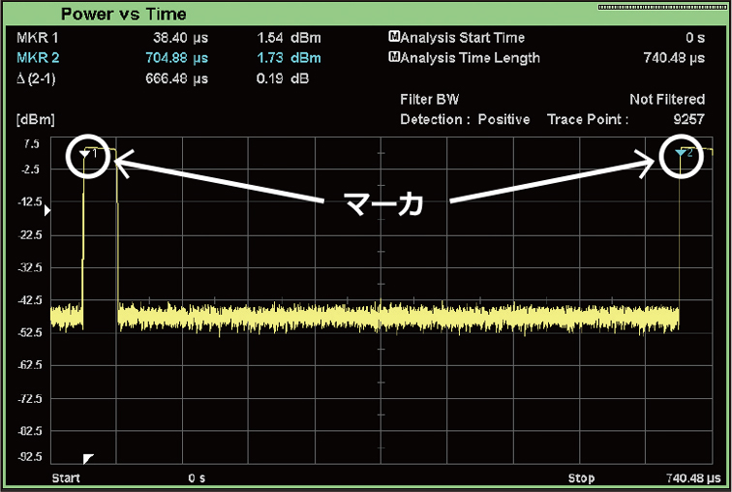
Task: Click the Not Filtered value
Action: pyautogui.click(x=667, y=99)
